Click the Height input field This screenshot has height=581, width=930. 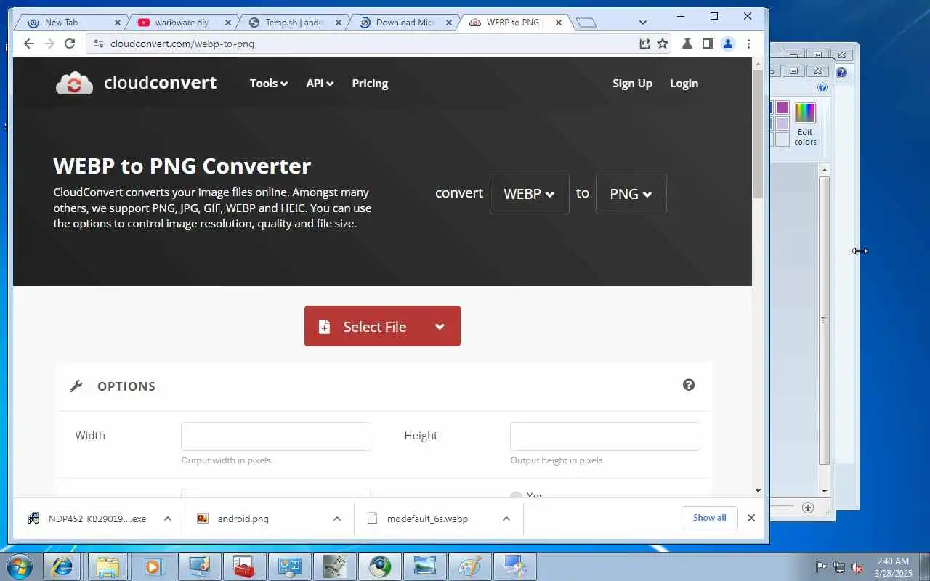click(605, 436)
